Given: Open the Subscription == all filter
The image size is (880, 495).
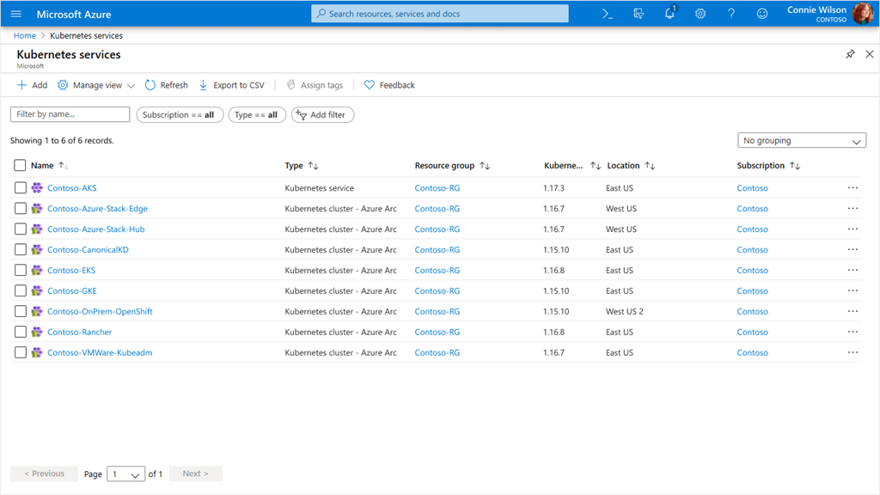Looking at the screenshot, I should (180, 114).
